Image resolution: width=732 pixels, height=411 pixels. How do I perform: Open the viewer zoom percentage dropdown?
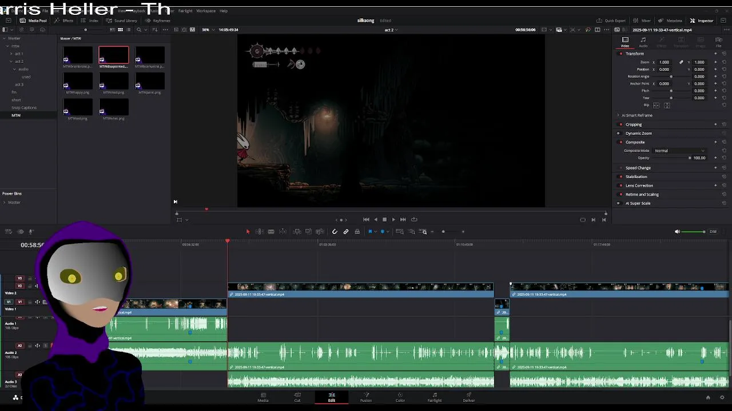click(x=208, y=30)
